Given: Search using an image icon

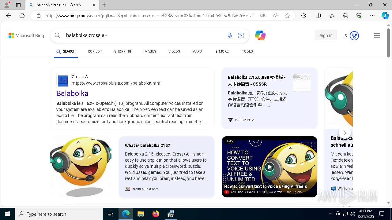Looking at the screenshot, I should 241,35.
